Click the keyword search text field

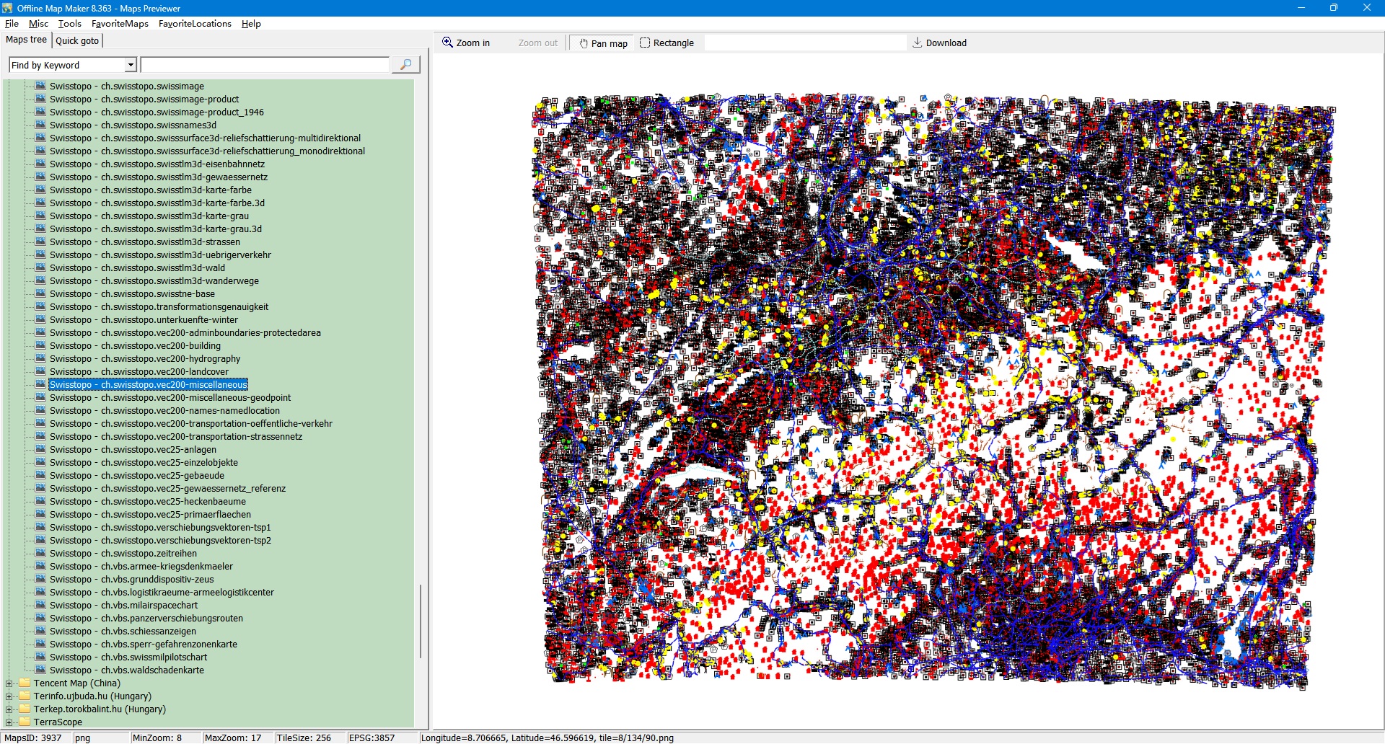point(265,65)
